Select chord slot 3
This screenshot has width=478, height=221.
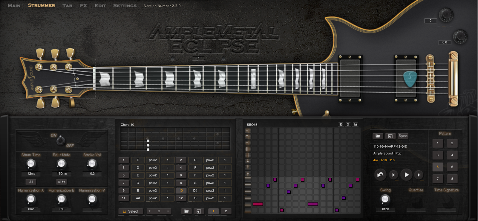124,168
